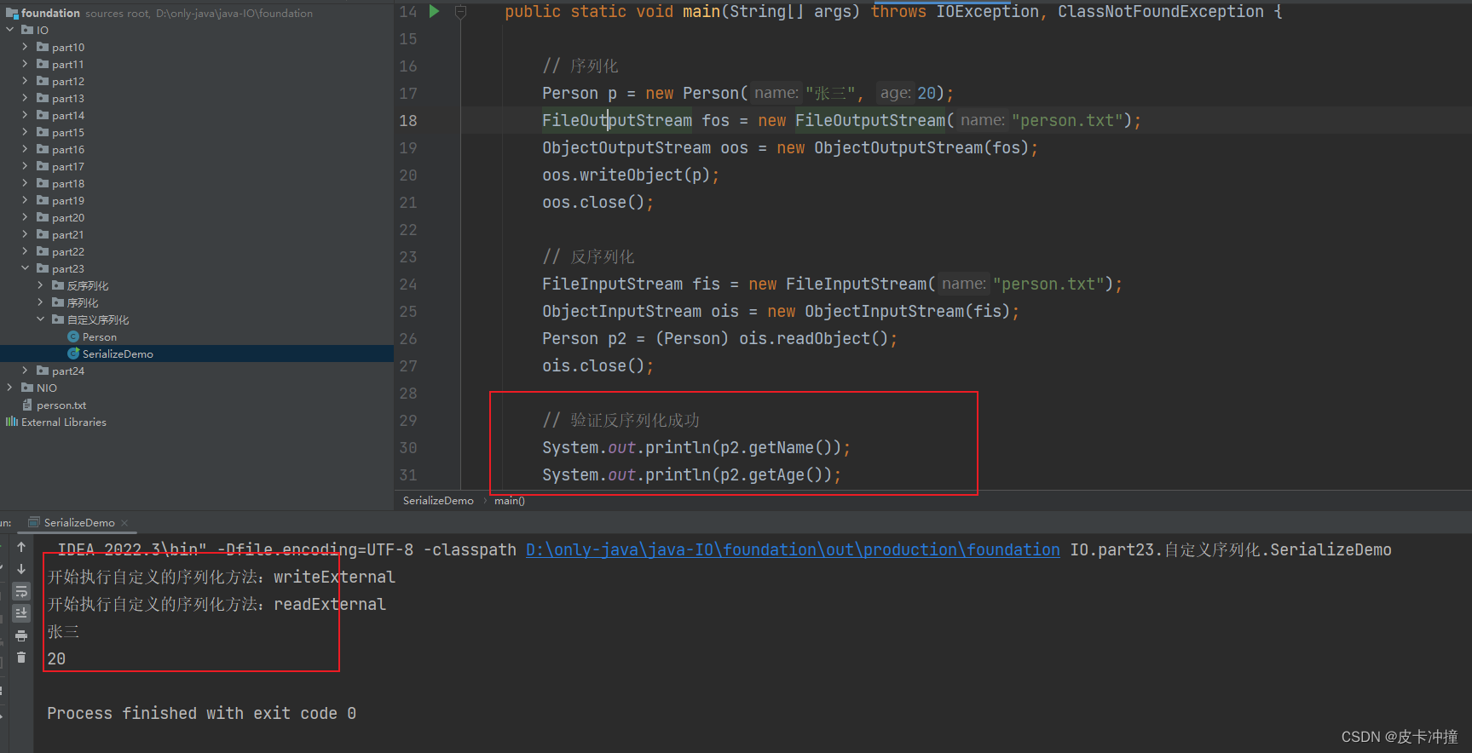Image resolution: width=1472 pixels, height=753 pixels.
Task: Toggle scroll to end in Run console
Action: [x=21, y=612]
